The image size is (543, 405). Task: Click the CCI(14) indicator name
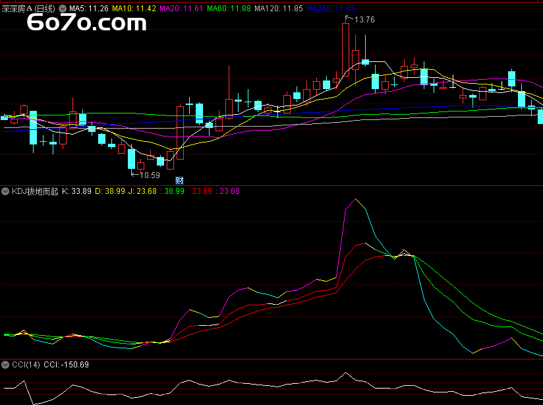26,365
